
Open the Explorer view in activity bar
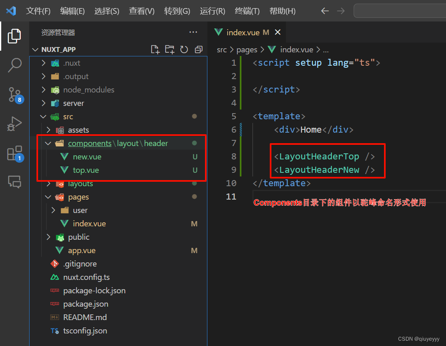[14, 36]
